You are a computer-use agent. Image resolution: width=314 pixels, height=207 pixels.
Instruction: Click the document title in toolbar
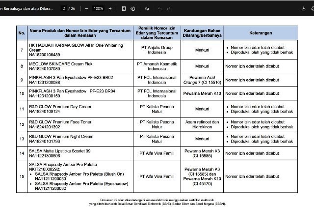[x=27, y=8]
